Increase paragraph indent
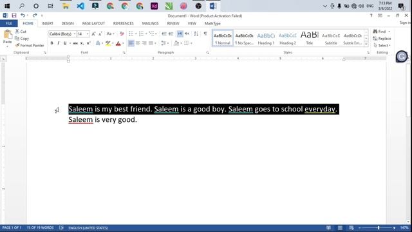 (171, 34)
